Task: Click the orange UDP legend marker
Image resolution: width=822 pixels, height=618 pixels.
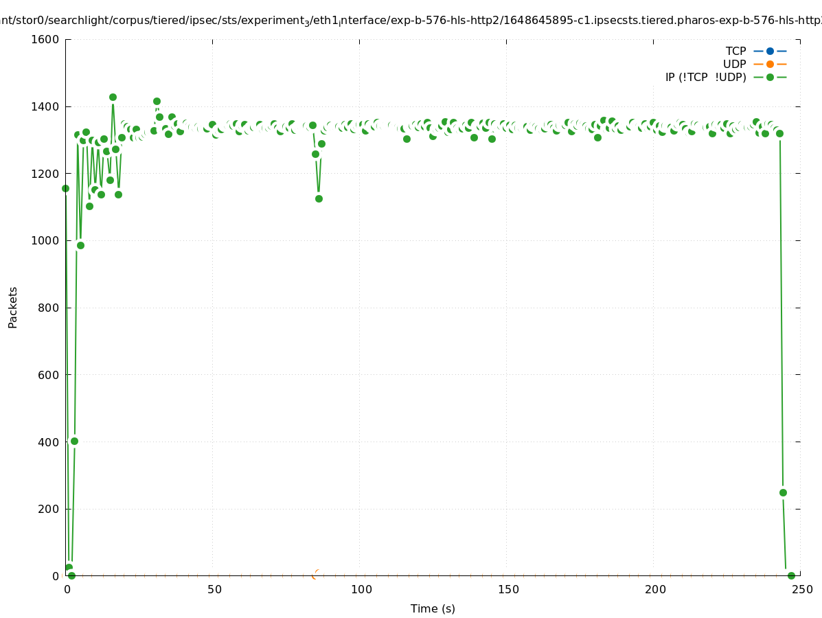Action: coord(770,64)
